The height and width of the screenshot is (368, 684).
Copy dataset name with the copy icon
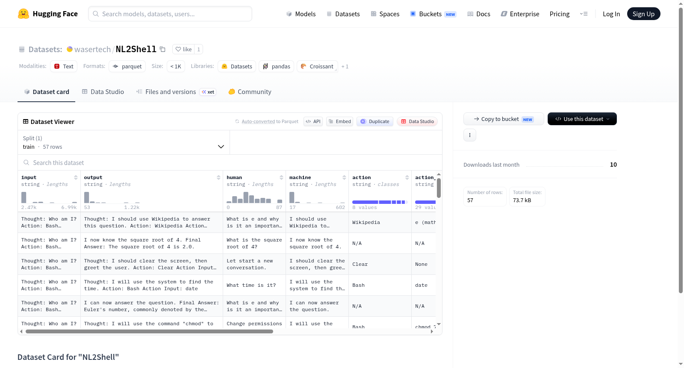[162, 49]
